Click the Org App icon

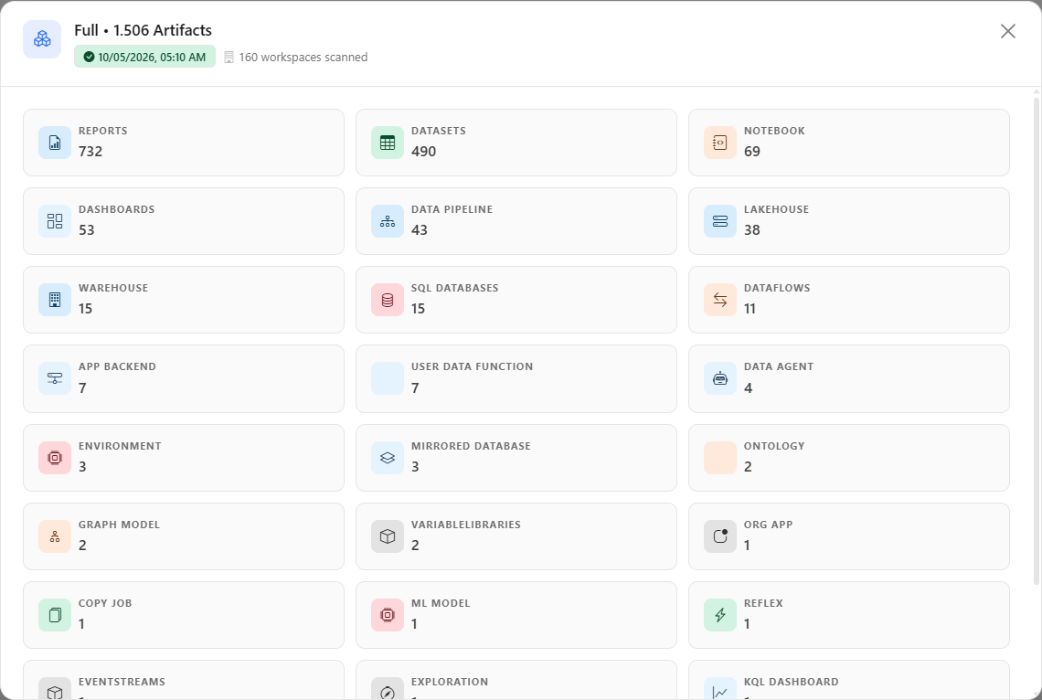coord(720,536)
